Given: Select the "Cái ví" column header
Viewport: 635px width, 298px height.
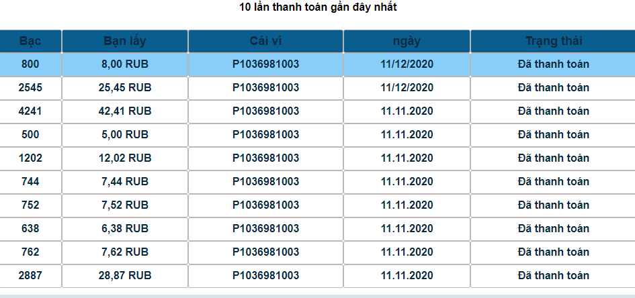Looking at the screenshot, I should tap(265, 41).
